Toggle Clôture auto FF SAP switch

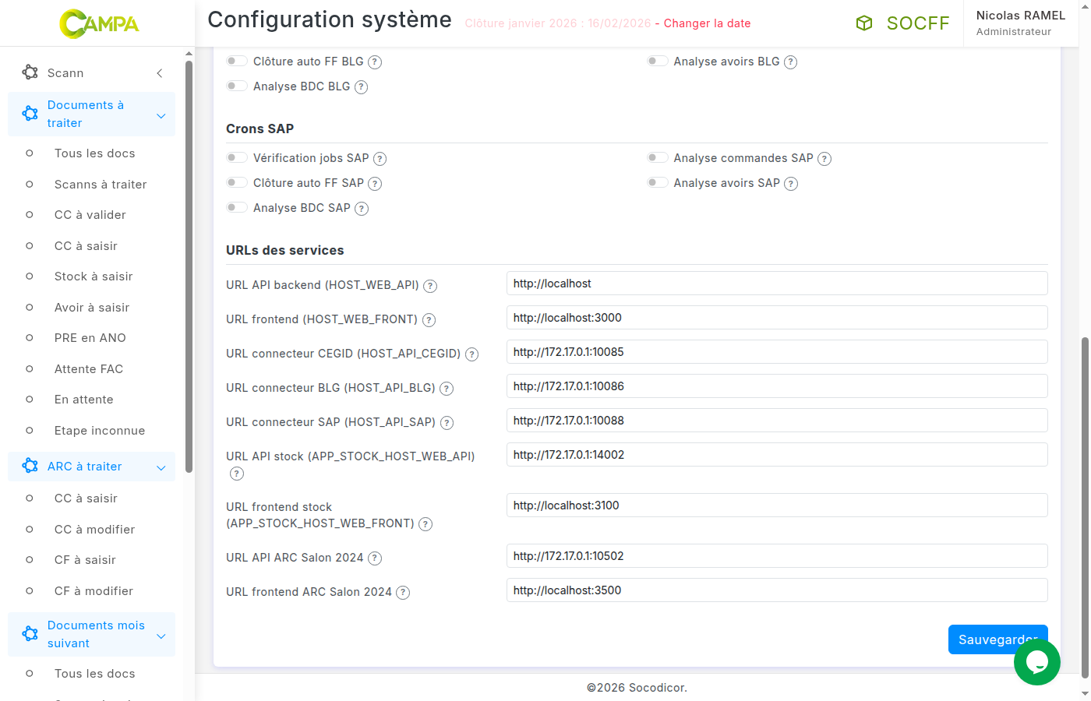237,182
